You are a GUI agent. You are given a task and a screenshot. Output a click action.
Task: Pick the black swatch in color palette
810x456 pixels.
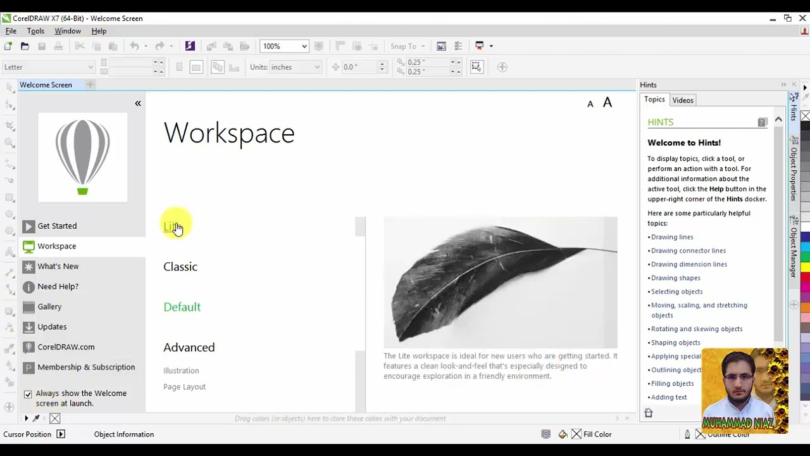(x=805, y=126)
